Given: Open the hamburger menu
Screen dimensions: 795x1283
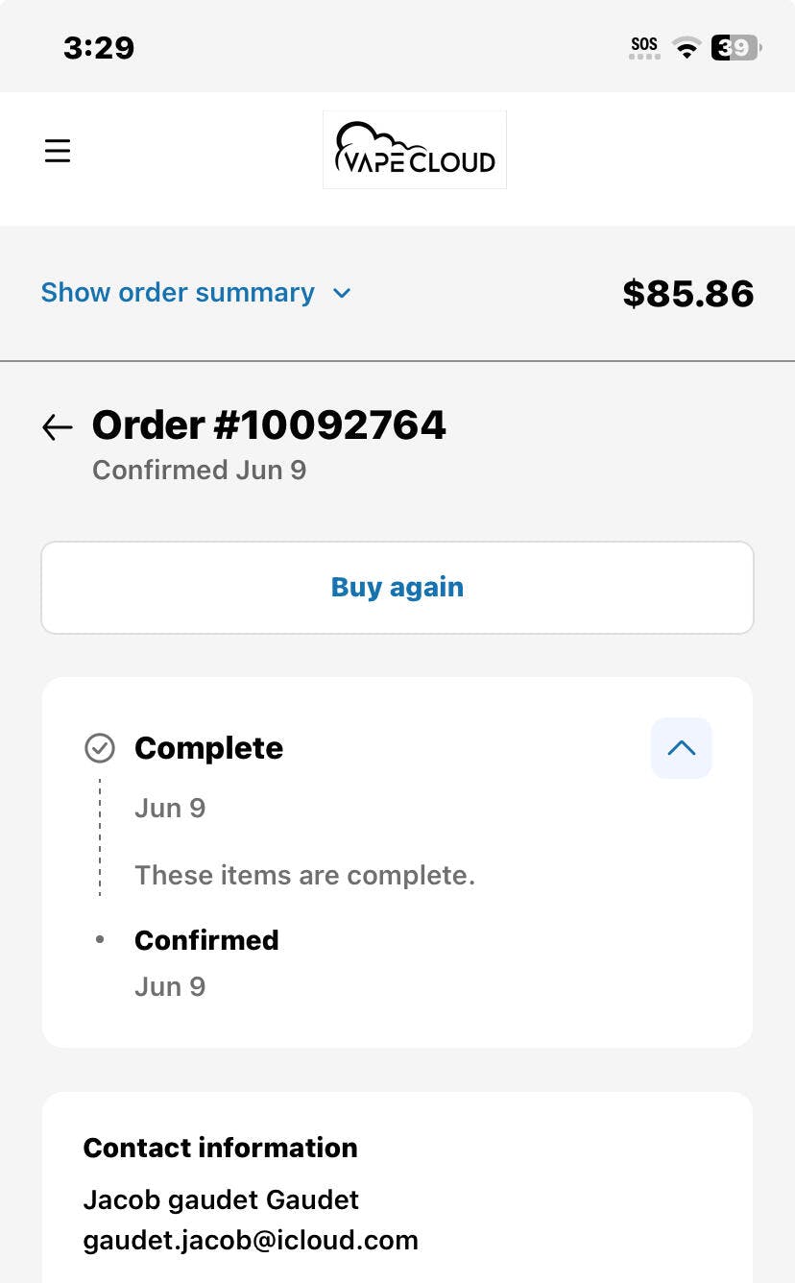Looking at the screenshot, I should pos(58,151).
